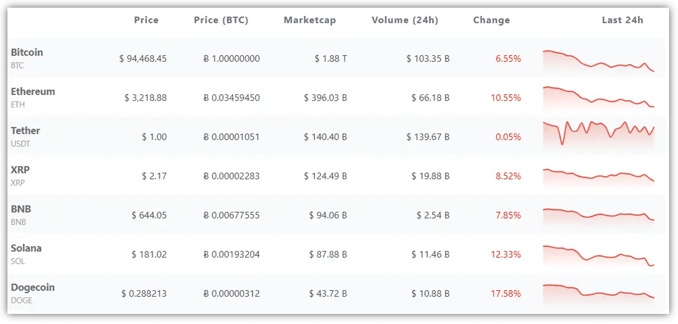Viewport: 678px width, 324px height.
Task: Open the Bitcoin coin details
Action: (27, 53)
